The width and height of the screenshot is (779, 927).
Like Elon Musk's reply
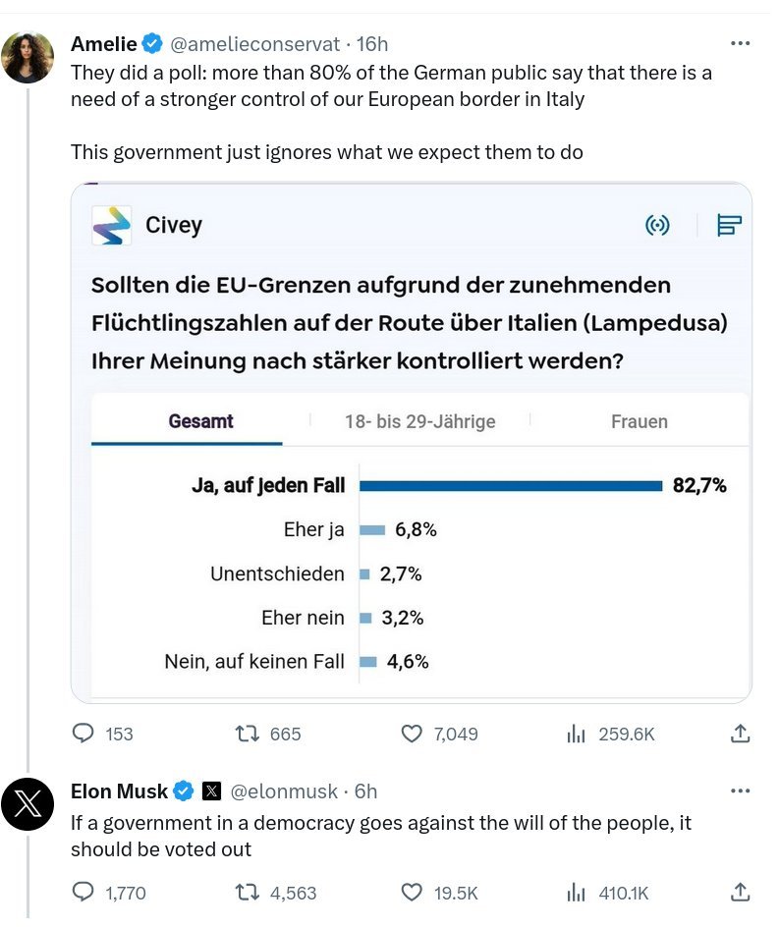[413, 893]
